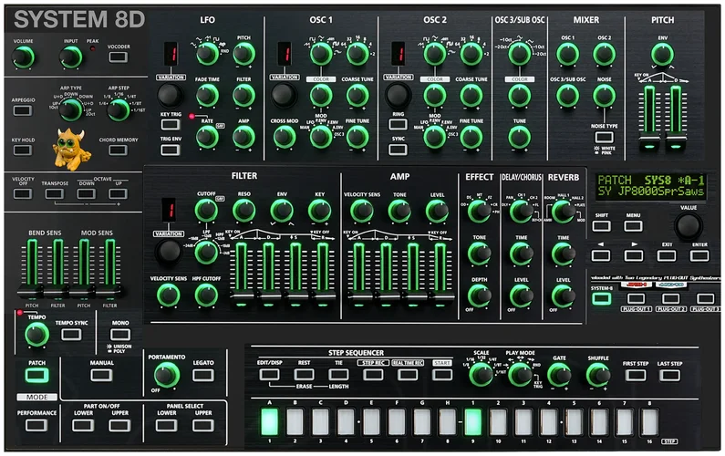Click the Filter Variation knob
This screenshot has width=725, height=456.
tap(169, 251)
